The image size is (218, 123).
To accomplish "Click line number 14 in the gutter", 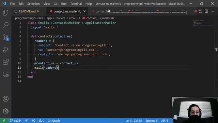I will coord(19,81).
